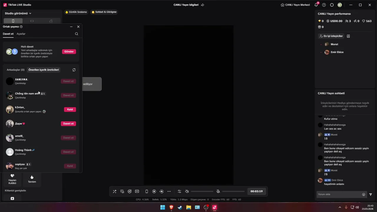Click the replay clip capture icon

point(161,191)
